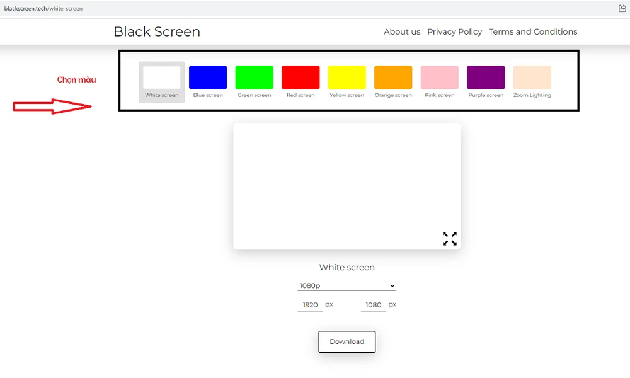
Task: Open Terms and Conditions link
Action: point(533,31)
